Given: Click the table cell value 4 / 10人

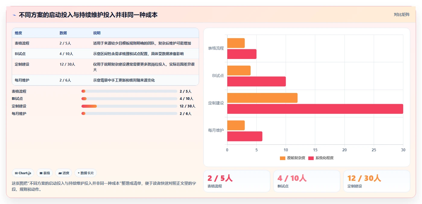Looking at the screenshot, I should pos(66,54).
